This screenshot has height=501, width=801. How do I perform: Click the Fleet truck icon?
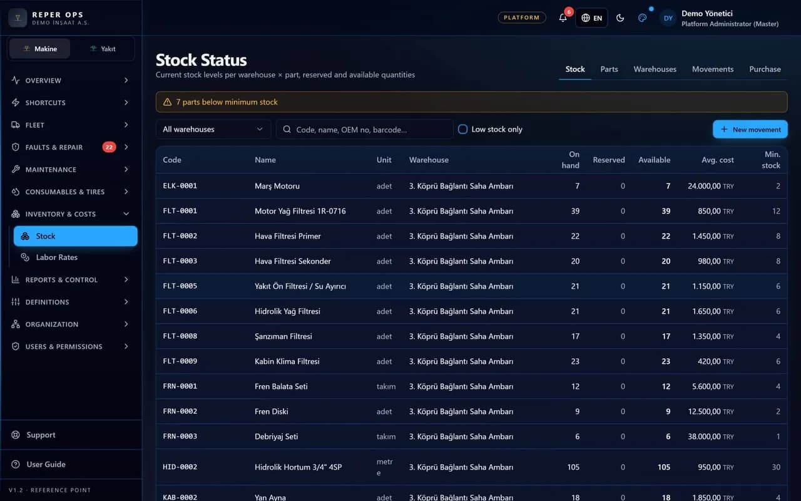(16, 125)
